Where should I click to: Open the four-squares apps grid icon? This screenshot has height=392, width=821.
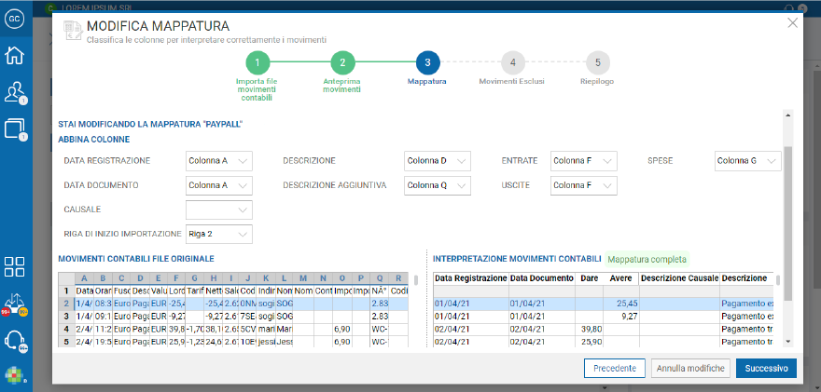pyautogui.click(x=14, y=266)
